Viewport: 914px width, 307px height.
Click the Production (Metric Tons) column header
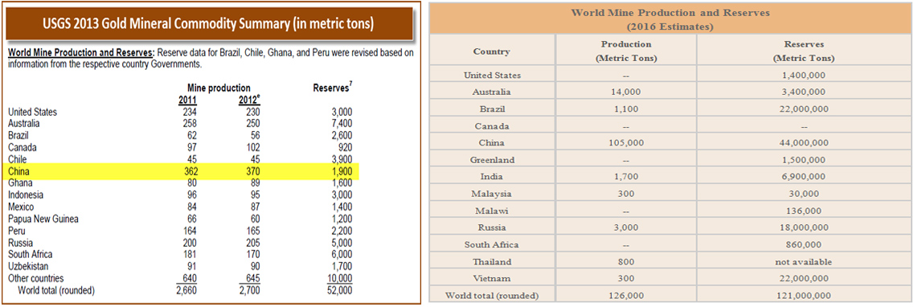click(626, 51)
